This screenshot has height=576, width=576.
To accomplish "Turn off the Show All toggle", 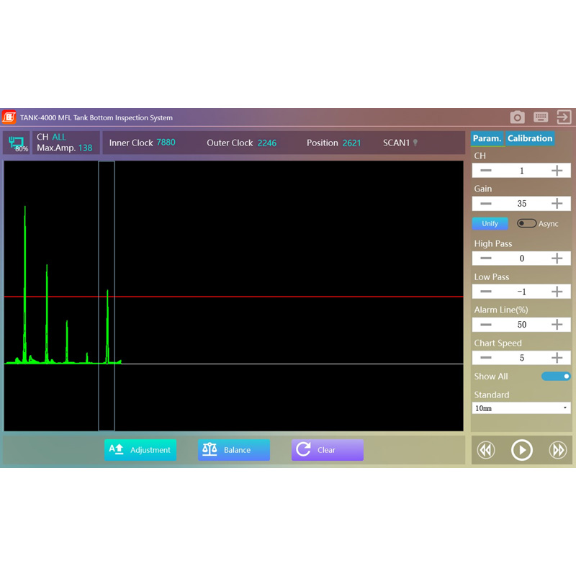I will click(556, 376).
